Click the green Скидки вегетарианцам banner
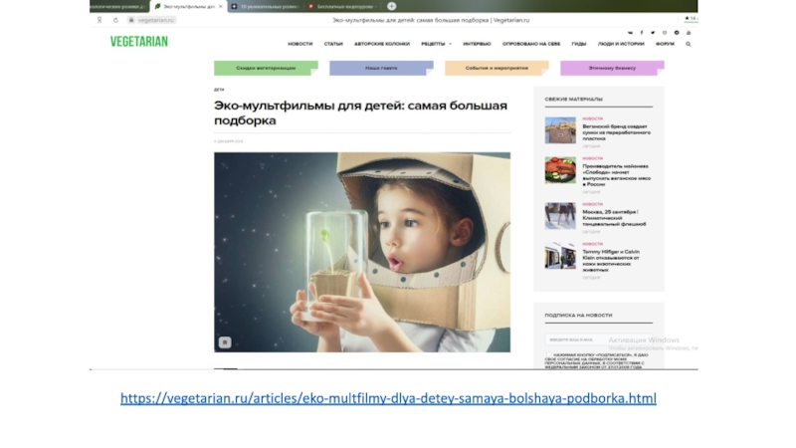Screen dimensions: 796x448 (266, 68)
